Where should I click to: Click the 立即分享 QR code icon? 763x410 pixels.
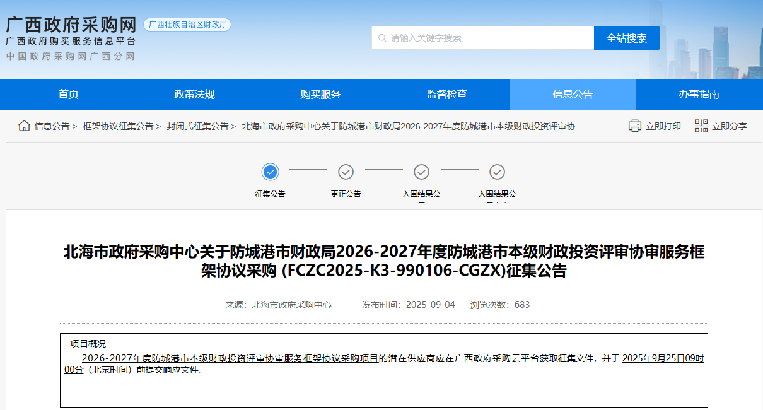click(700, 126)
